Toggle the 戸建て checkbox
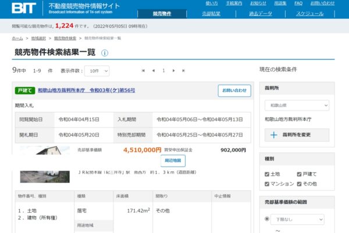 299,174
